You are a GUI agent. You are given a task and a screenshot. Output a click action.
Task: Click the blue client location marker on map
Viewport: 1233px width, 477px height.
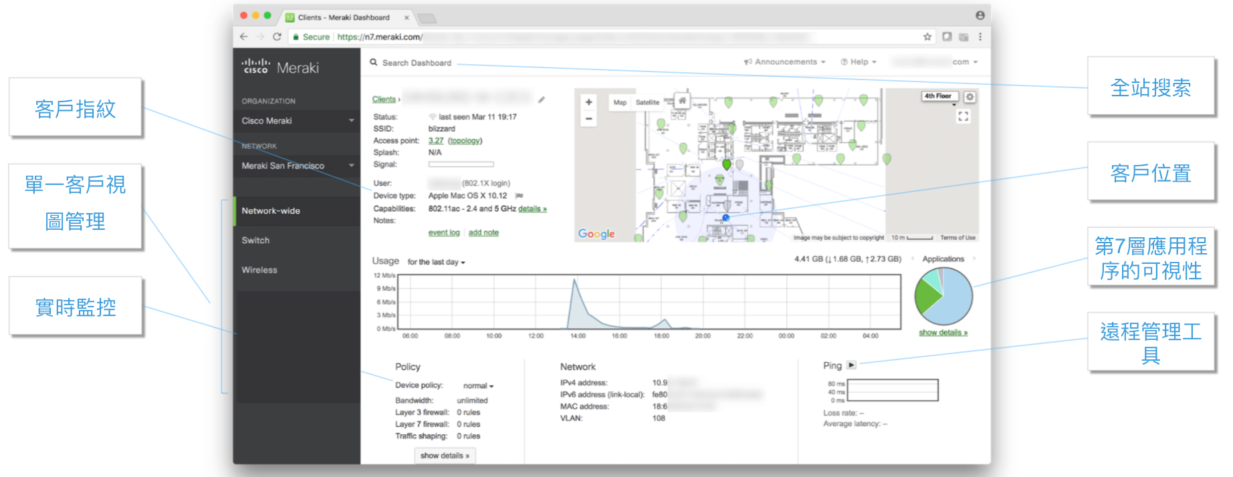[726, 217]
